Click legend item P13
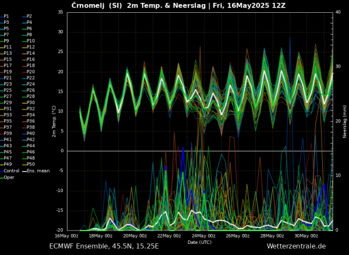 (x=6, y=53)
